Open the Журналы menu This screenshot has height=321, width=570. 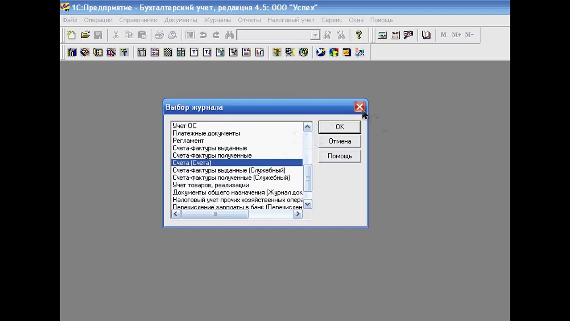click(218, 20)
